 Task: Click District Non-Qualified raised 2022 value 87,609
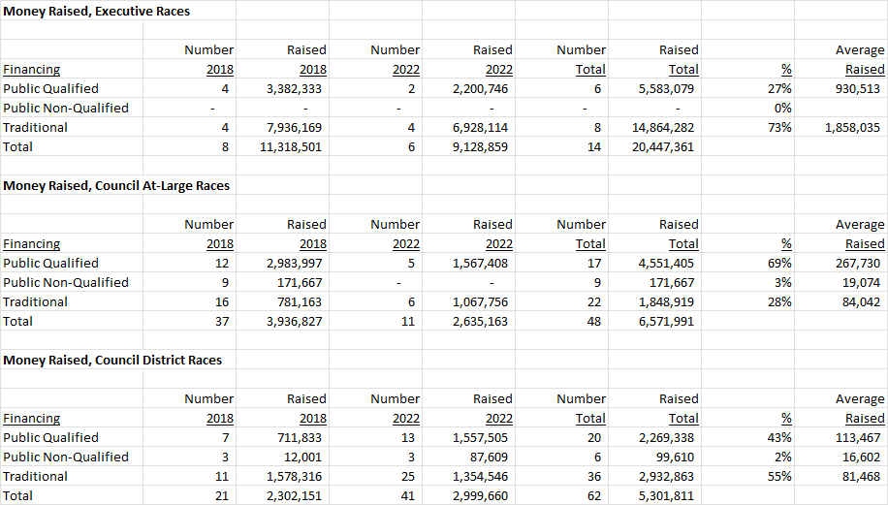[489, 457]
